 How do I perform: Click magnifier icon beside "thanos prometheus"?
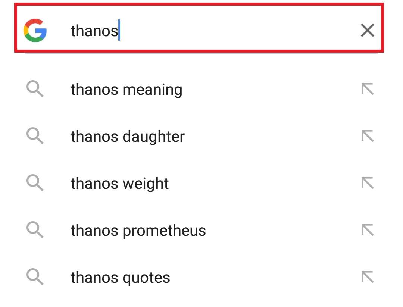point(35,231)
